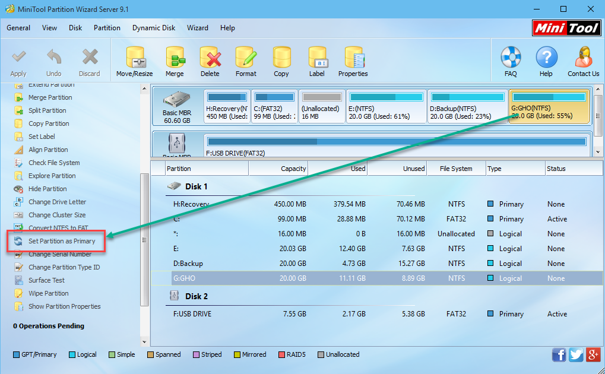Sort by the Status column header
This screenshot has width=605, height=374.
tap(574, 169)
